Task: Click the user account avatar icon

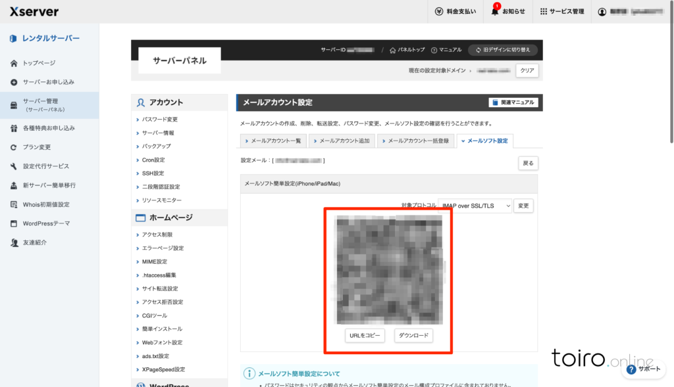Action: click(602, 11)
